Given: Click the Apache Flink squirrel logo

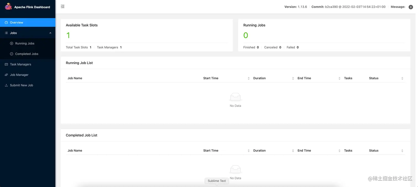Looking at the screenshot, I should (x=8, y=6).
